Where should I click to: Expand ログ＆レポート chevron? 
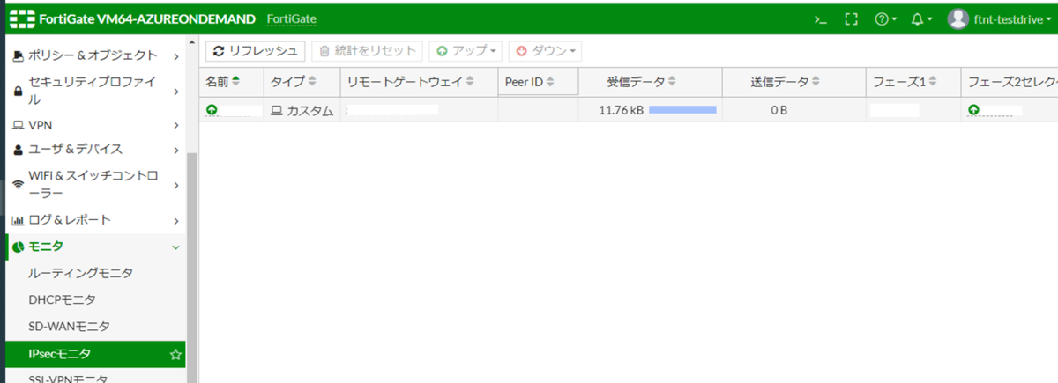point(176,220)
